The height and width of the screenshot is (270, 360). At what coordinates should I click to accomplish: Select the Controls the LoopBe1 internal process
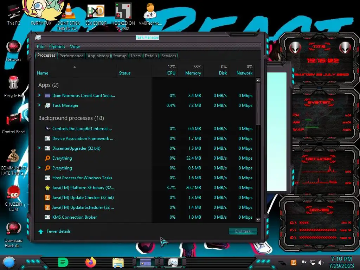[145, 129]
